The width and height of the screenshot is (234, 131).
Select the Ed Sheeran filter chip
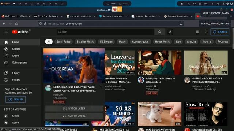(x=106, y=42)
